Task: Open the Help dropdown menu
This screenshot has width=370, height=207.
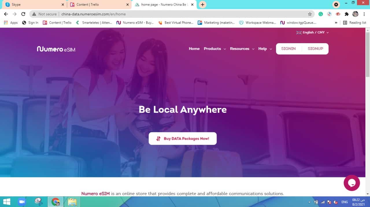Action: (265, 49)
